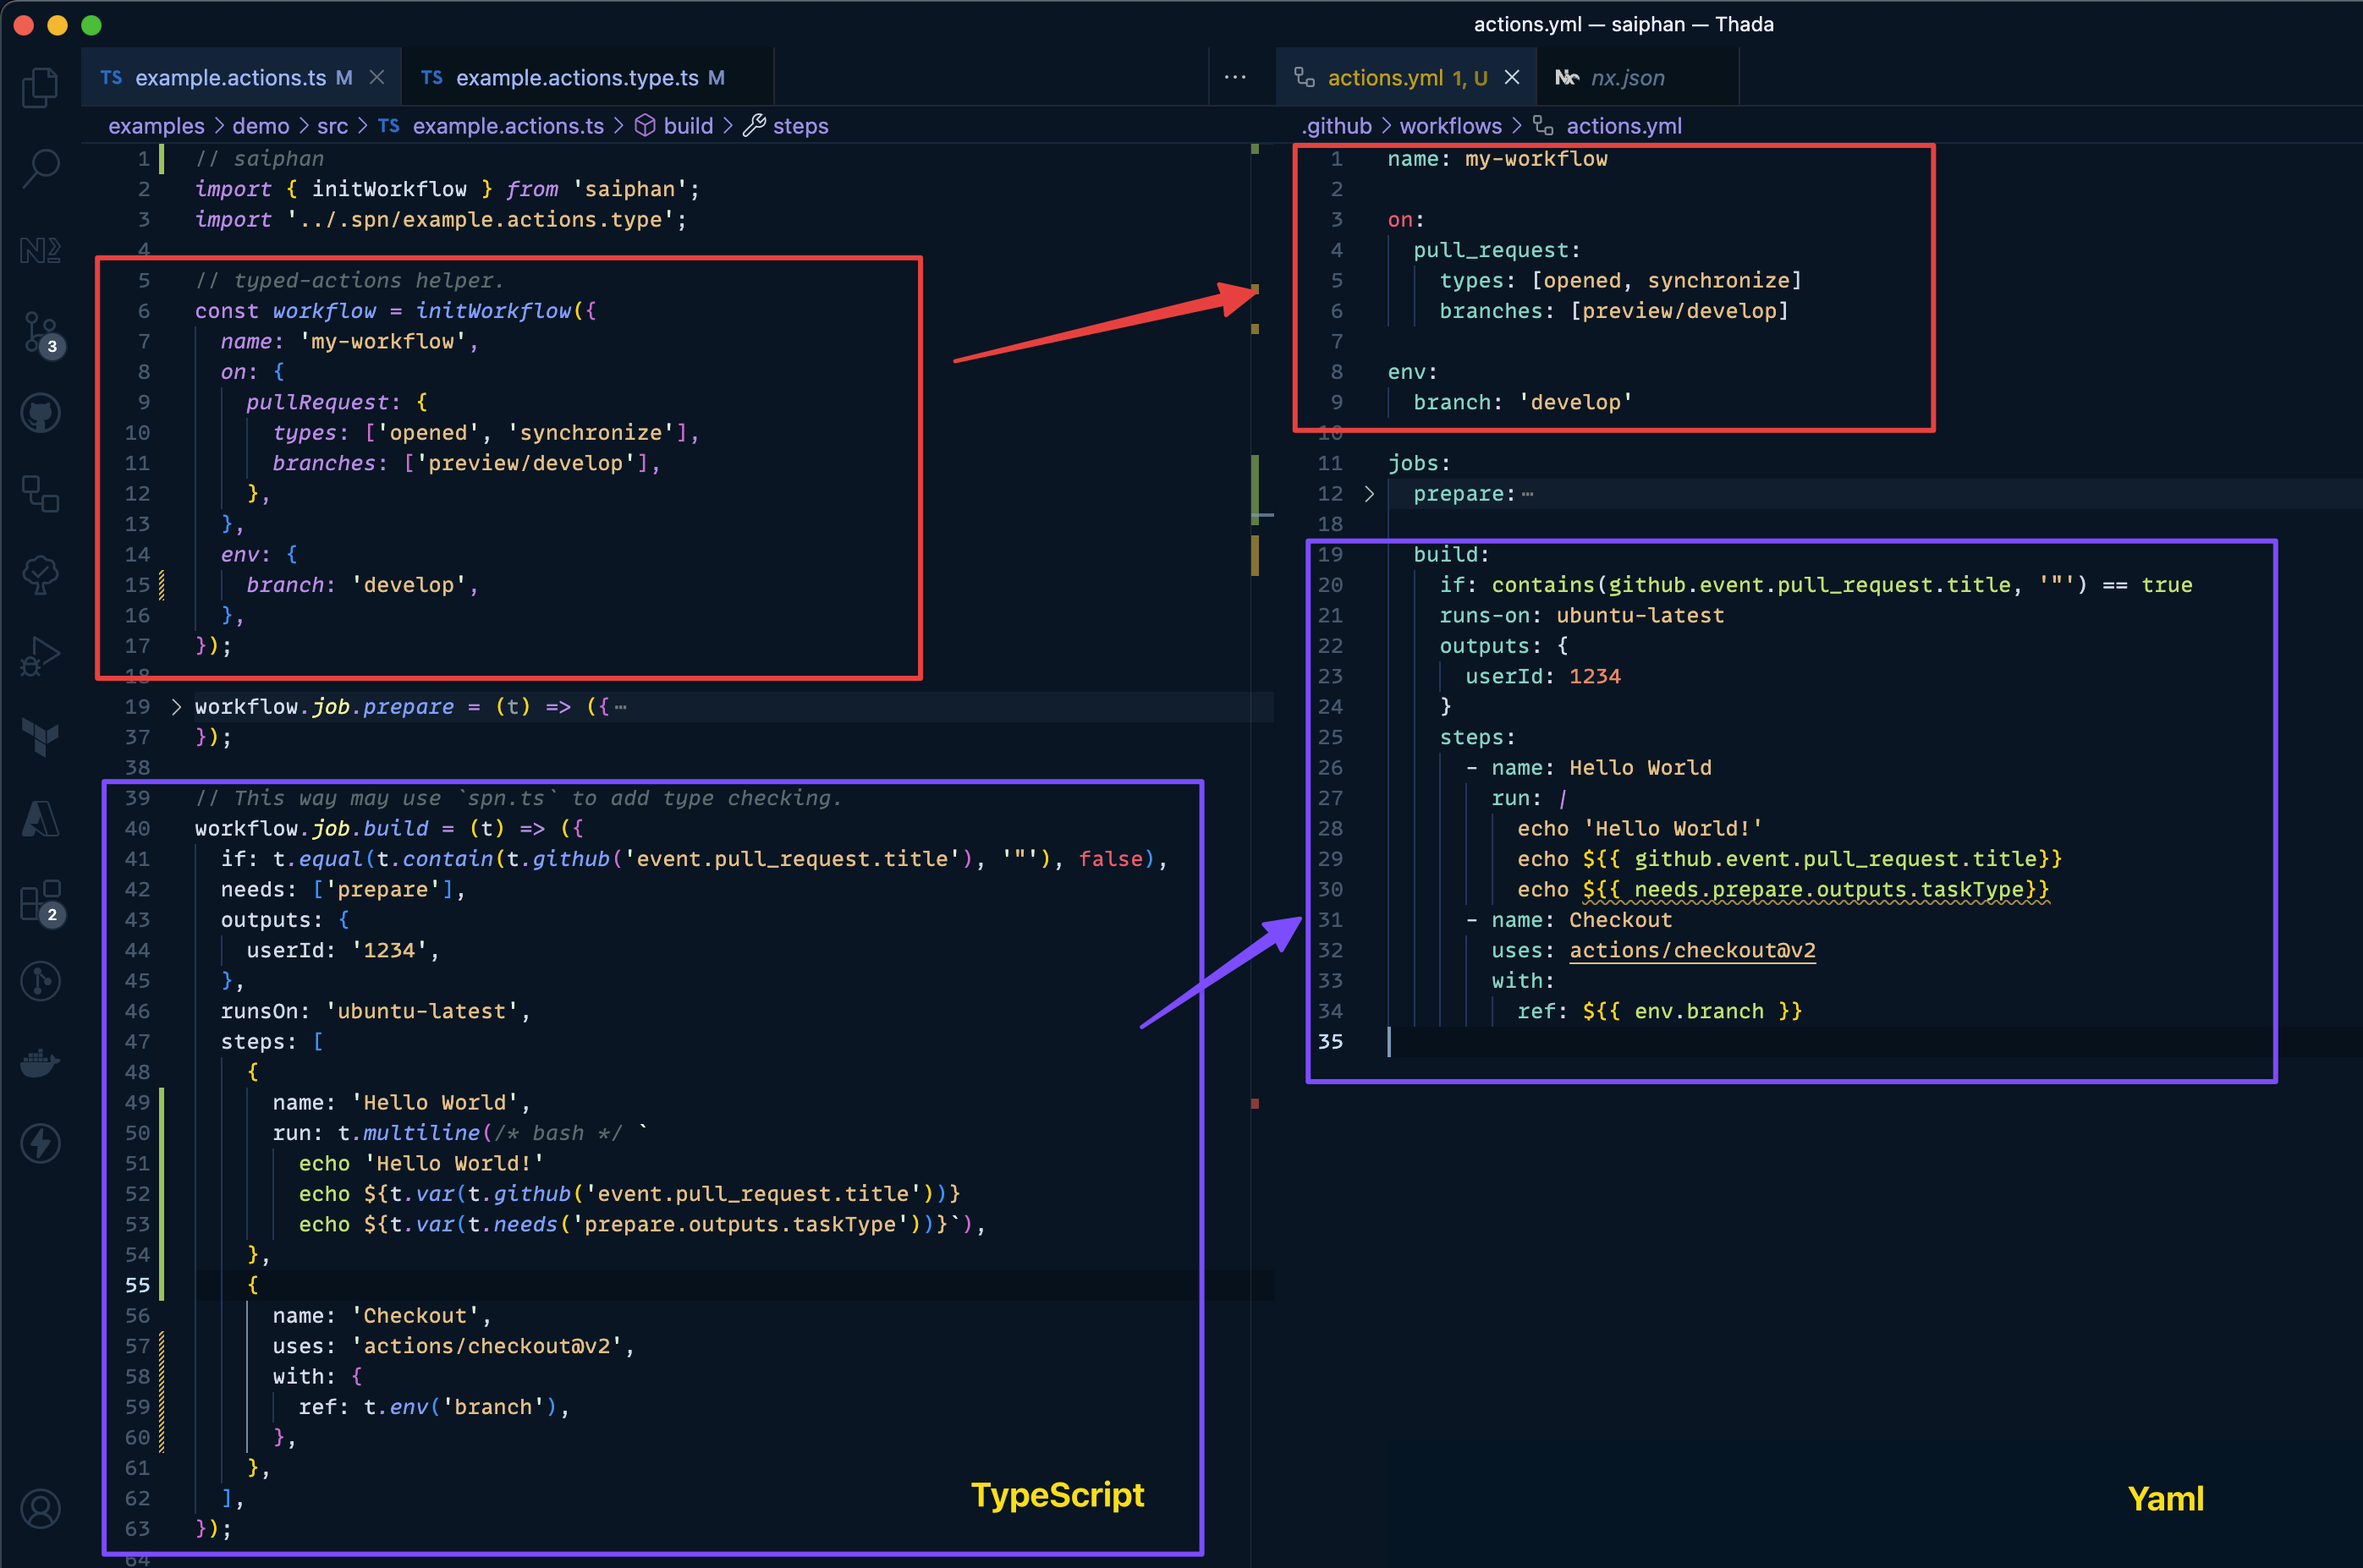Follow the actions/checkout@v2 link in YAML
Image resolution: width=2363 pixels, height=1568 pixels.
(1692, 950)
